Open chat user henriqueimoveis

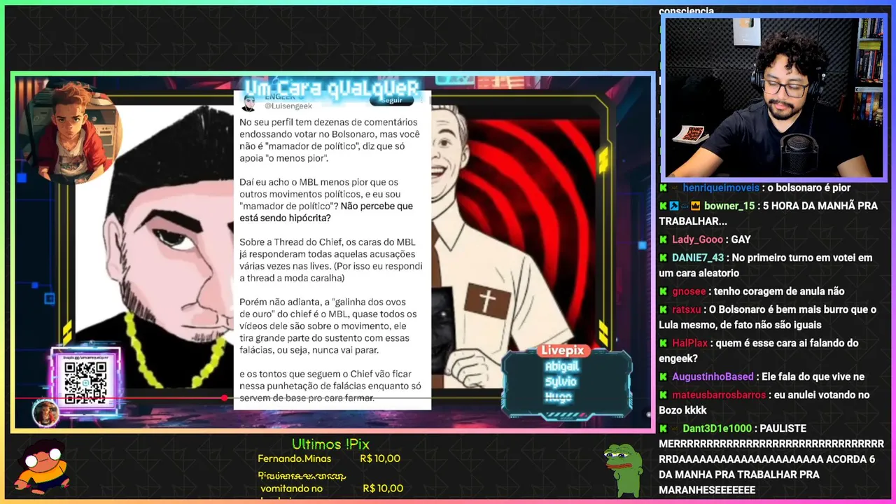(721, 188)
